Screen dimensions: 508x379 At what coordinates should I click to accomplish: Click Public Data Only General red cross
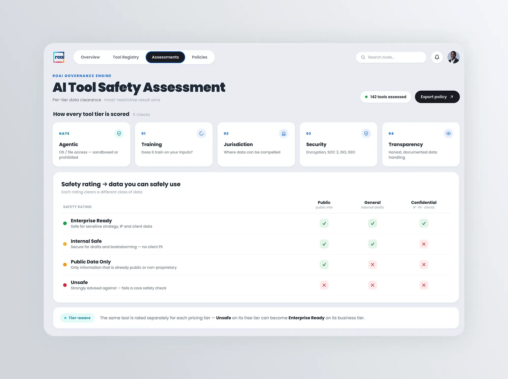click(372, 265)
